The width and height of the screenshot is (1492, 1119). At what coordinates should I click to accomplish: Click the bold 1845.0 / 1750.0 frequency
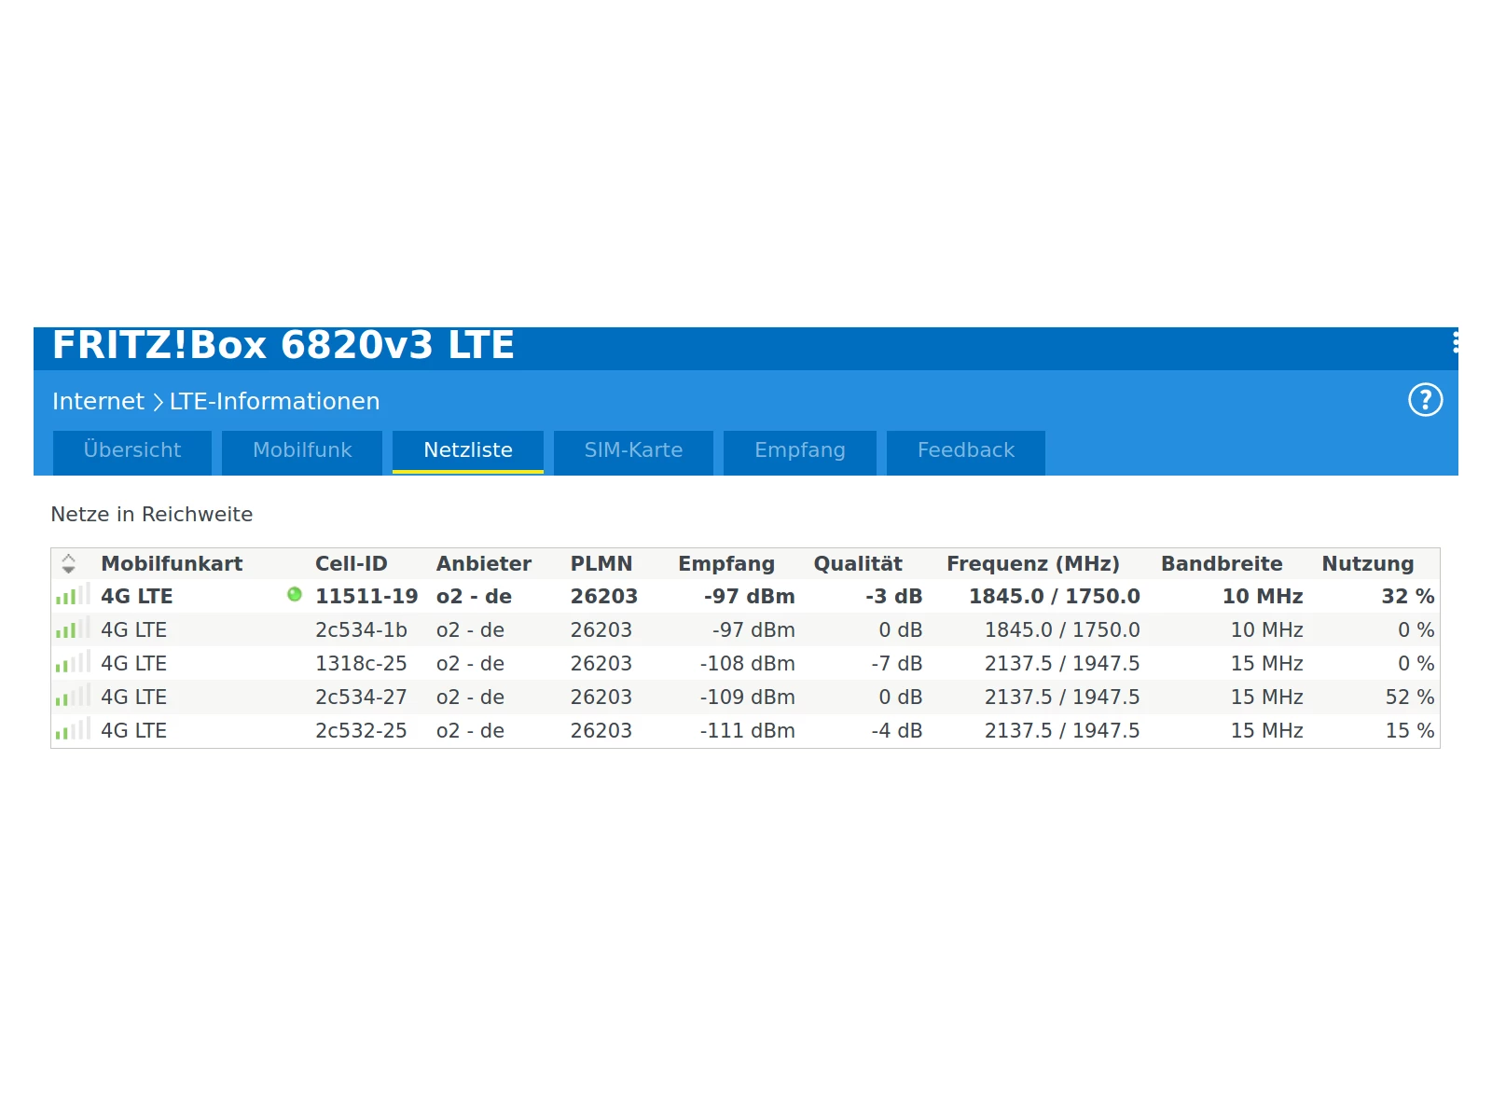[x=1055, y=596]
